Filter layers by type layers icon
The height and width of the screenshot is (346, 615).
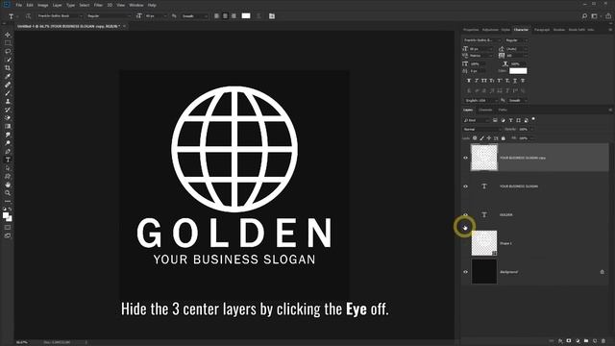(x=510, y=120)
